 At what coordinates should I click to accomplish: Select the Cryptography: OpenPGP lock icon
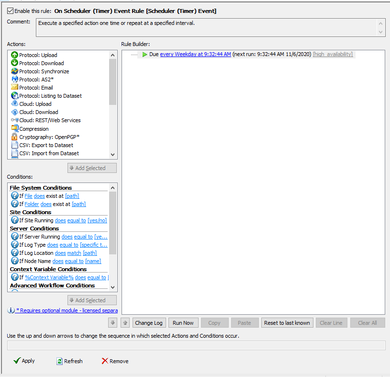14,137
